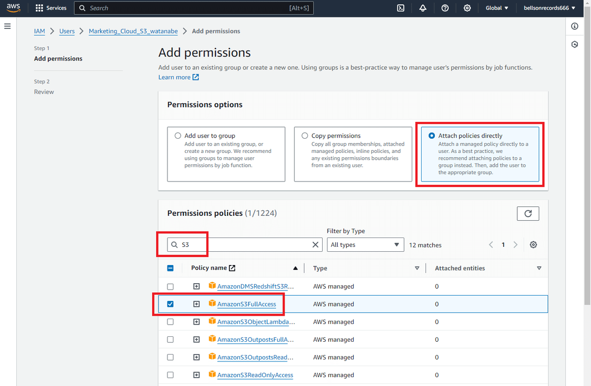Viewport: 591px width, 386px height.
Task: Open the AmazonS3OutpostsRead policy link
Action: coord(256,357)
